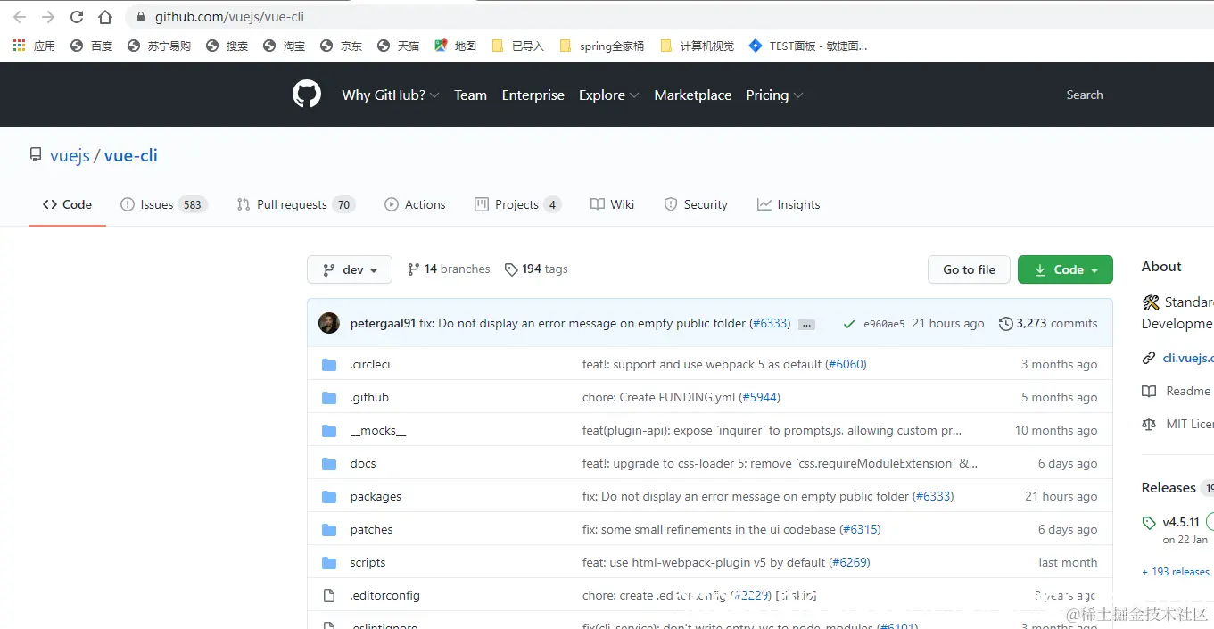Click the browser forward arrow

[48, 17]
